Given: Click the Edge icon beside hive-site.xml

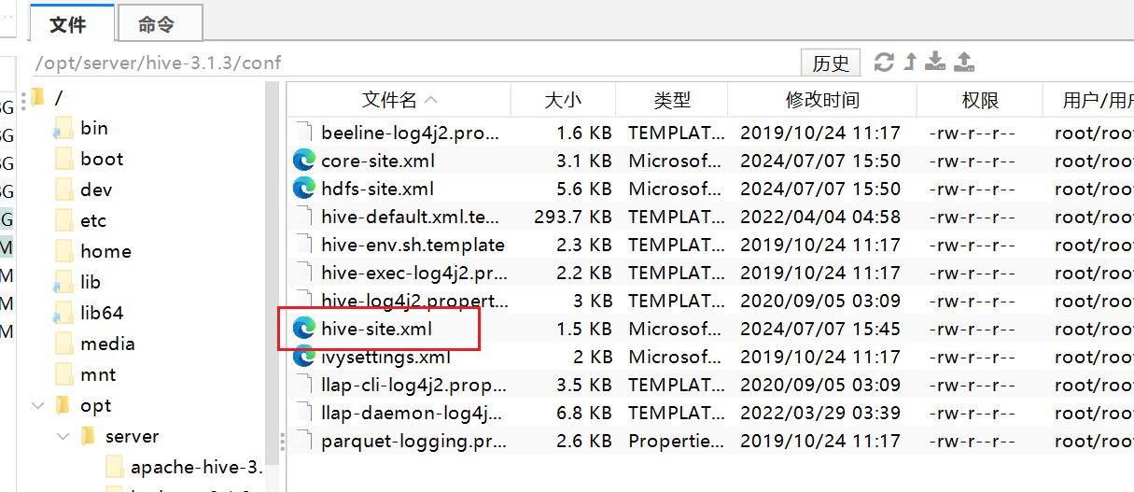Looking at the screenshot, I should click(303, 329).
